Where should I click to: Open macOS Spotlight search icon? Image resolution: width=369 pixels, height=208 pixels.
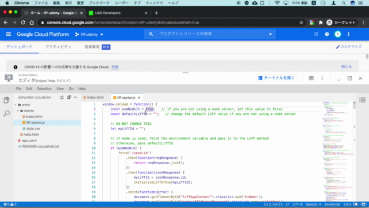[344, 3]
